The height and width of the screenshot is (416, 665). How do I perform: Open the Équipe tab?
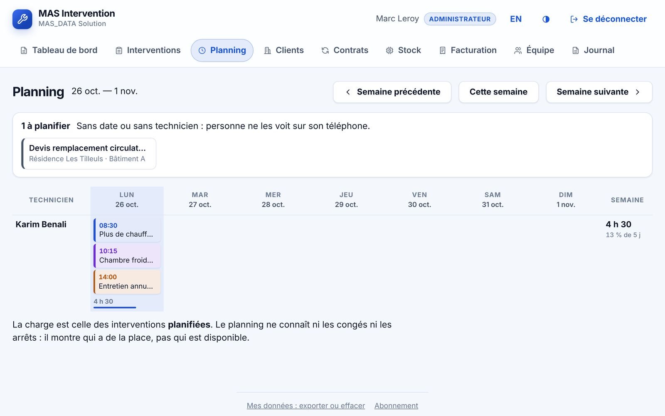pyautogui.click(x=534, y=50)
